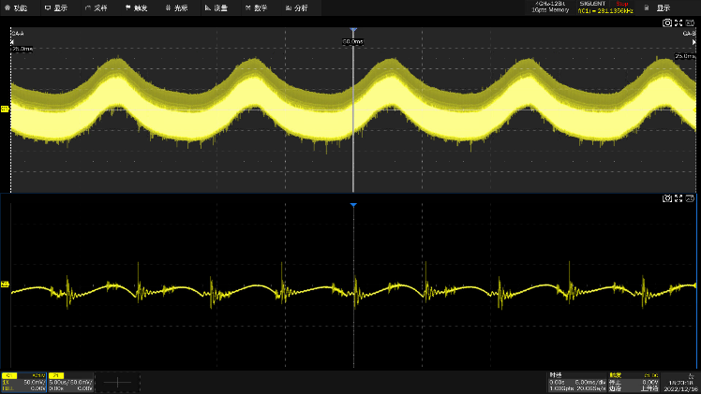Click the rightmost corner icon of the upper waveform window
Screen dimensions: 701x394
pos(690,22)
